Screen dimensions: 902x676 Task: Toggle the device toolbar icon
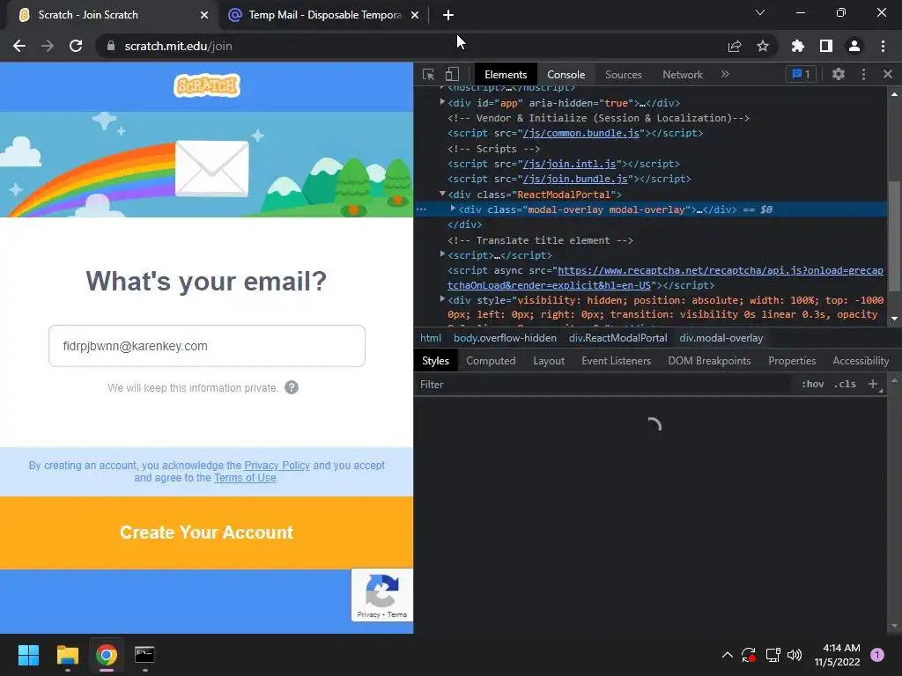[x=452, y=74]
